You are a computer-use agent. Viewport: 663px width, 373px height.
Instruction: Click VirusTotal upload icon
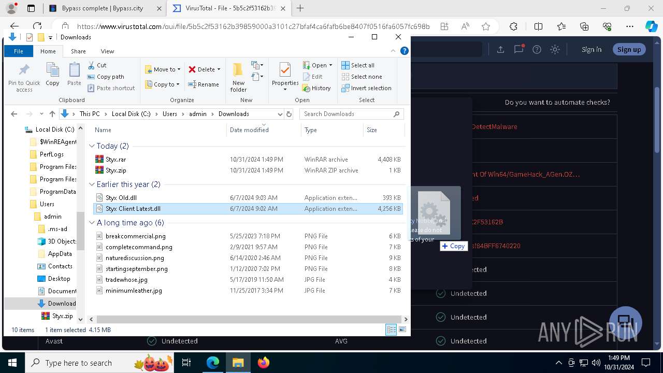click(x=500, y=49)
